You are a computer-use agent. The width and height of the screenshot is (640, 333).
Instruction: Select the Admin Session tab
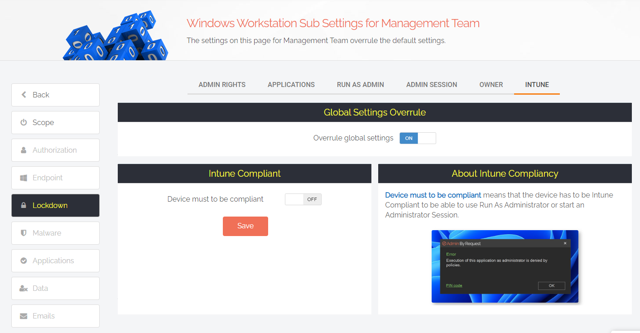click(432, 85)
